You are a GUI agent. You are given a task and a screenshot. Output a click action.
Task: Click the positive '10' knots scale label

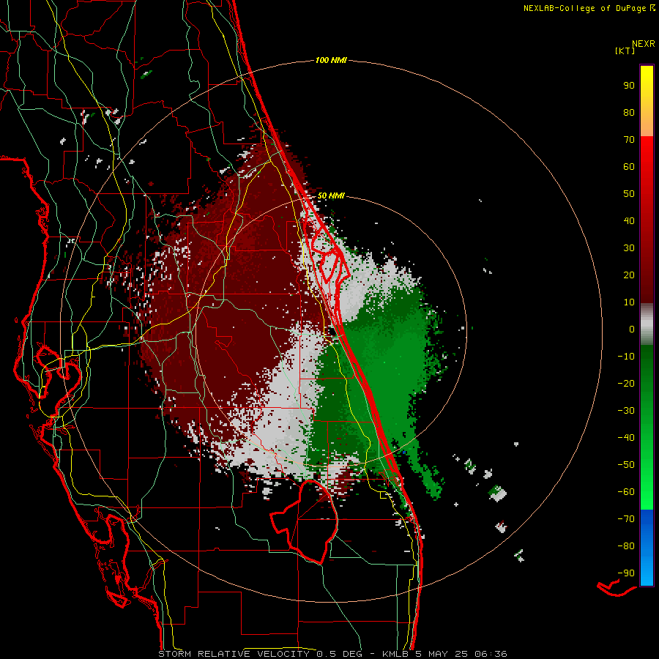click(629, 302)
